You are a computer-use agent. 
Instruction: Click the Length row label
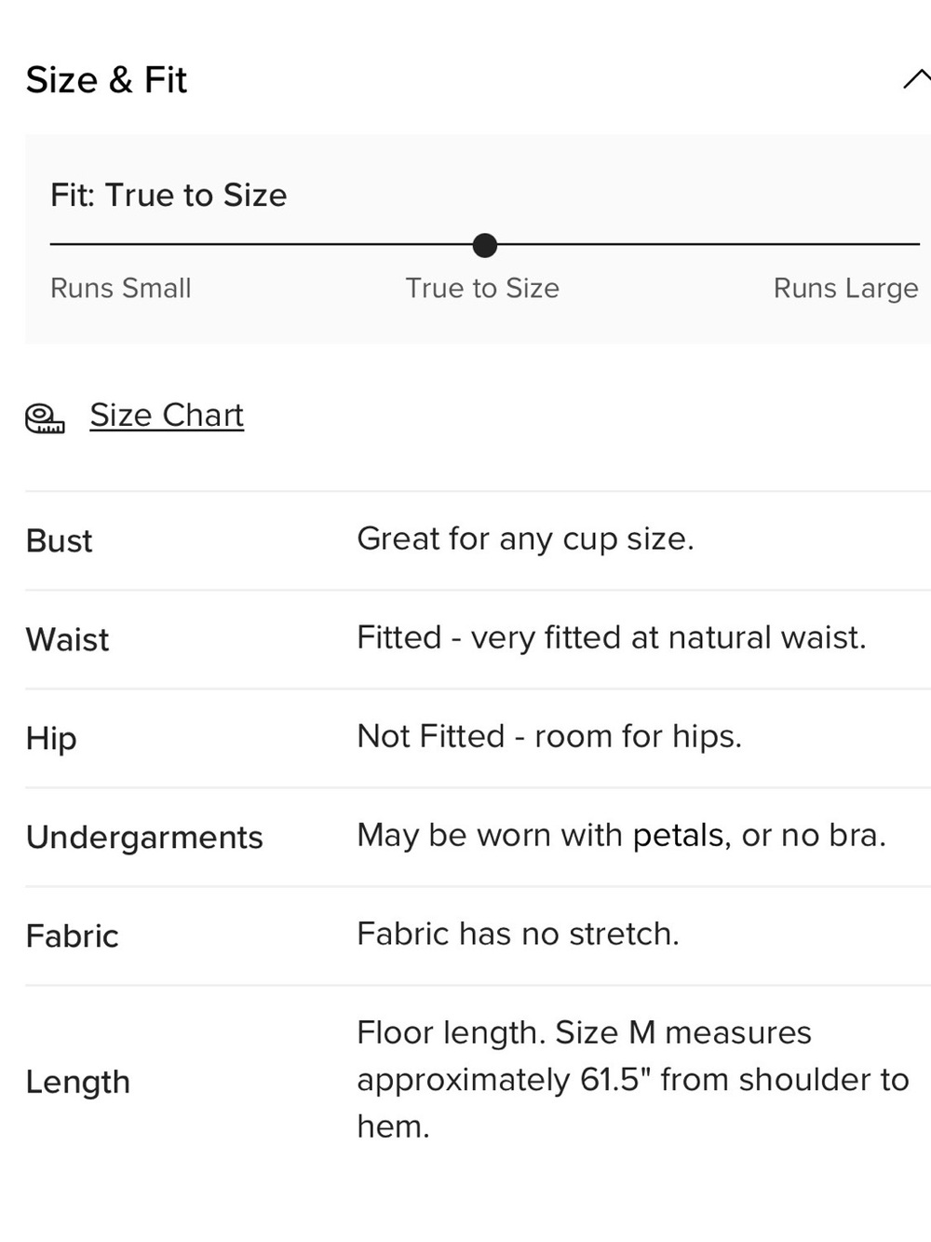coord(77,1082)
